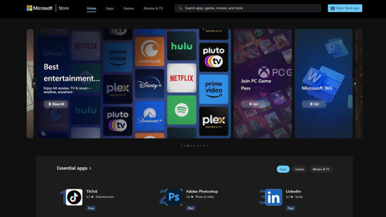Viewport: 386px width, 217px height.
Task: Jump to the last carousel pagination dot
Action: click(x=207, y=146)
